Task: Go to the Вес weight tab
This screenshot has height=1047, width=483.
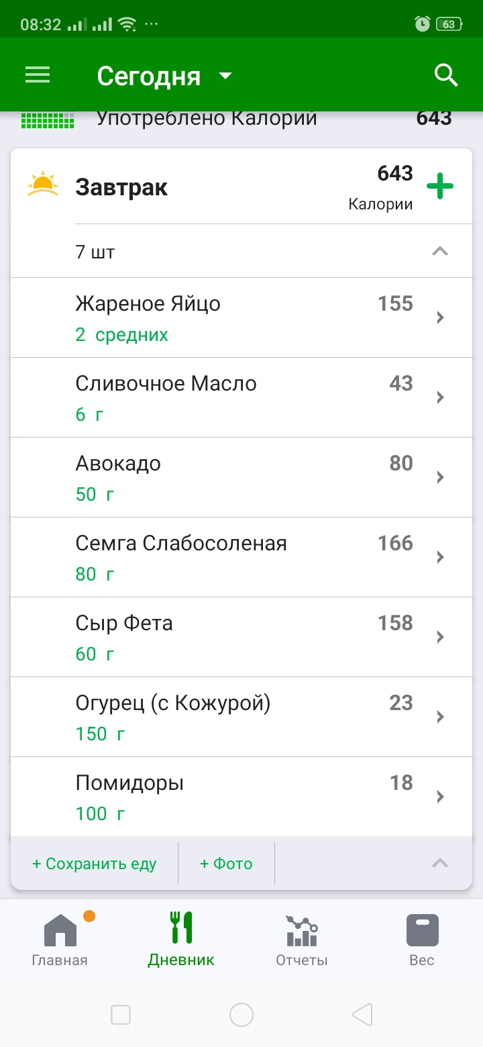Action: pos(422,940)
